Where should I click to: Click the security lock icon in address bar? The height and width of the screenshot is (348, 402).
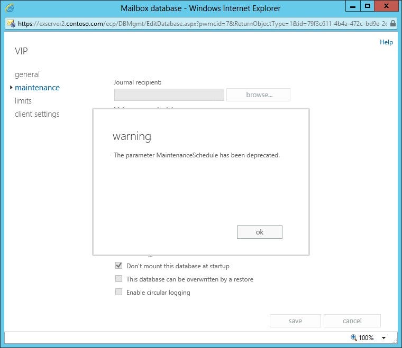(x=392, y=24)
